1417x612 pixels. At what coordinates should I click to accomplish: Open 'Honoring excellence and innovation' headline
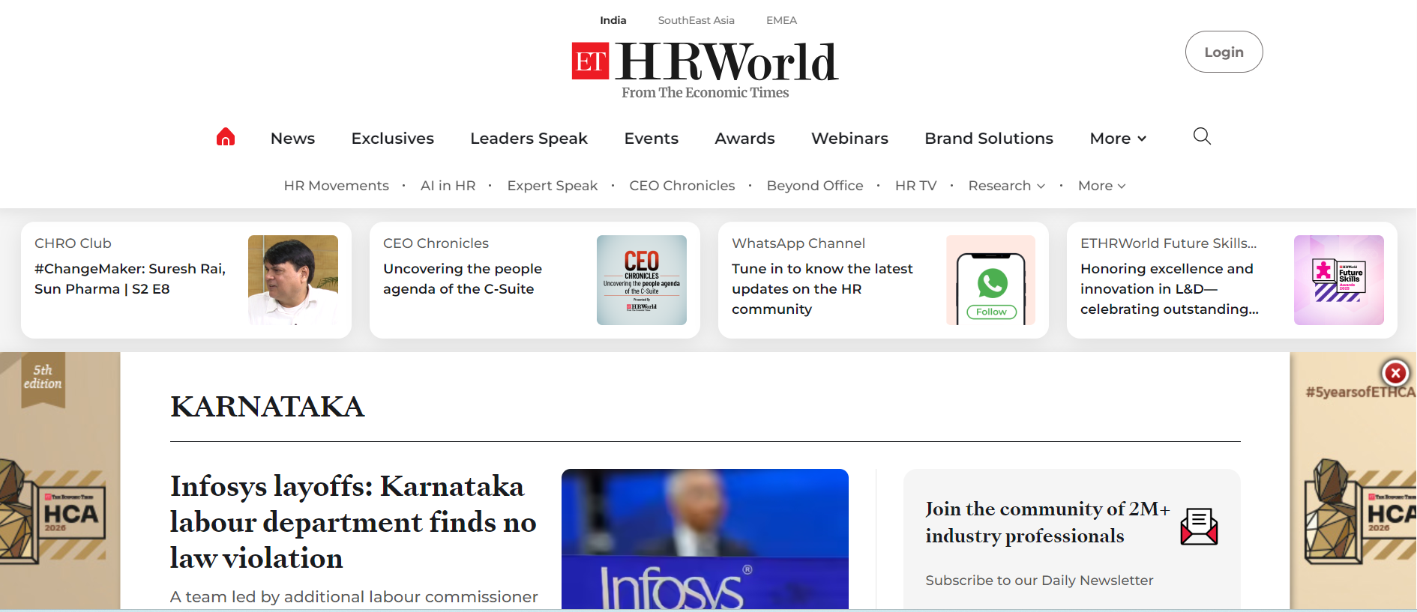pyautogui.click(x=1170, y=288)
